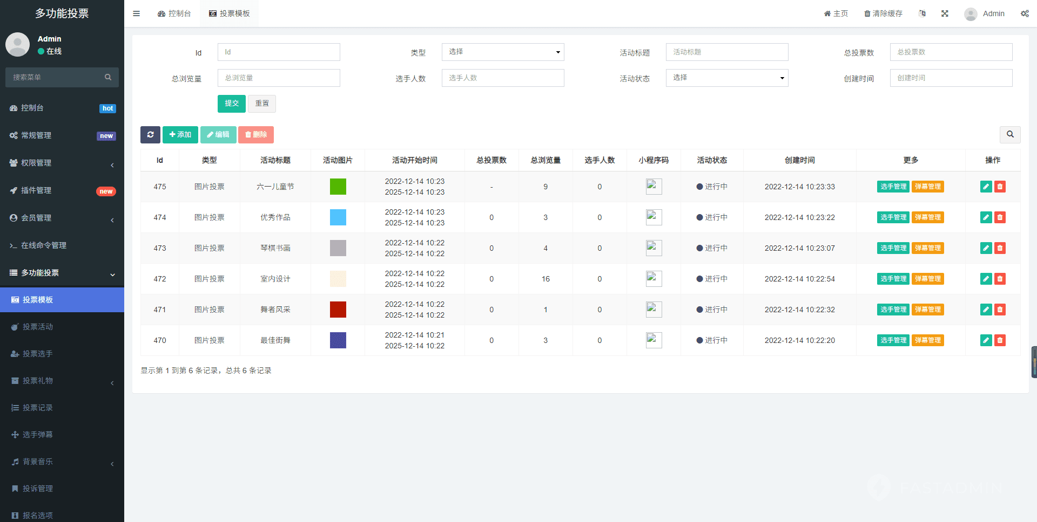Click the green 提交 button

tap(231, 104)
